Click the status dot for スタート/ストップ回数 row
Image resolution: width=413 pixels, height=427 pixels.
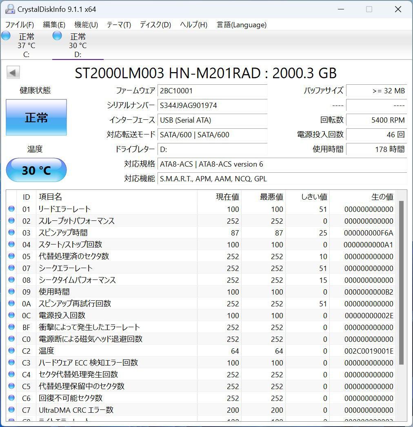pyautogui.click(x=11, y=244)
